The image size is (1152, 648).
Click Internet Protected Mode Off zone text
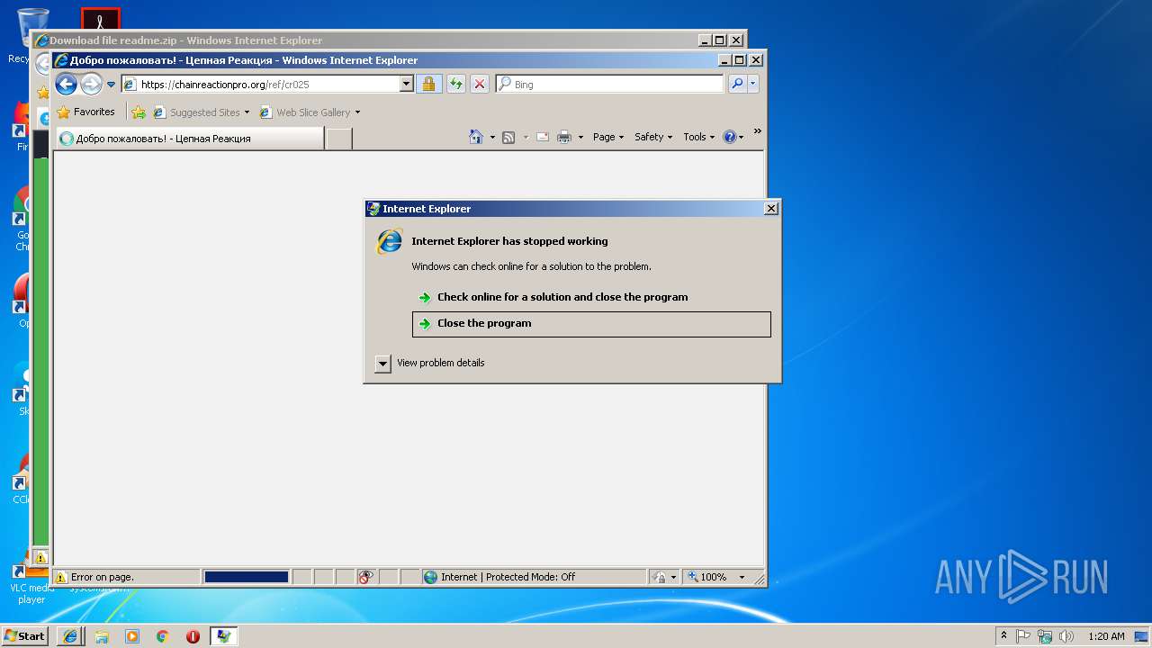[508, 577]
